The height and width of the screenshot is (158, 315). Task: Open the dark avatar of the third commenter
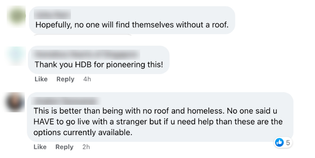coord(18,102)
